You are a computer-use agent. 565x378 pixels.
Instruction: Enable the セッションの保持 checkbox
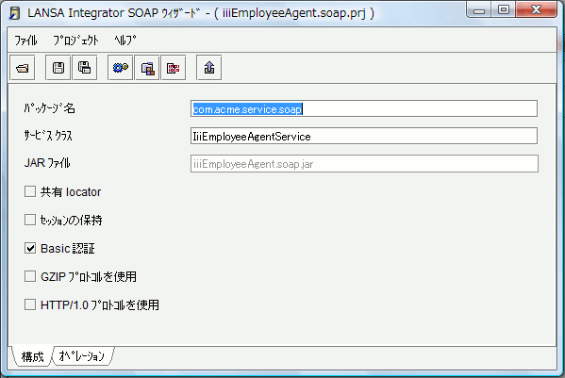click(30, 220)
